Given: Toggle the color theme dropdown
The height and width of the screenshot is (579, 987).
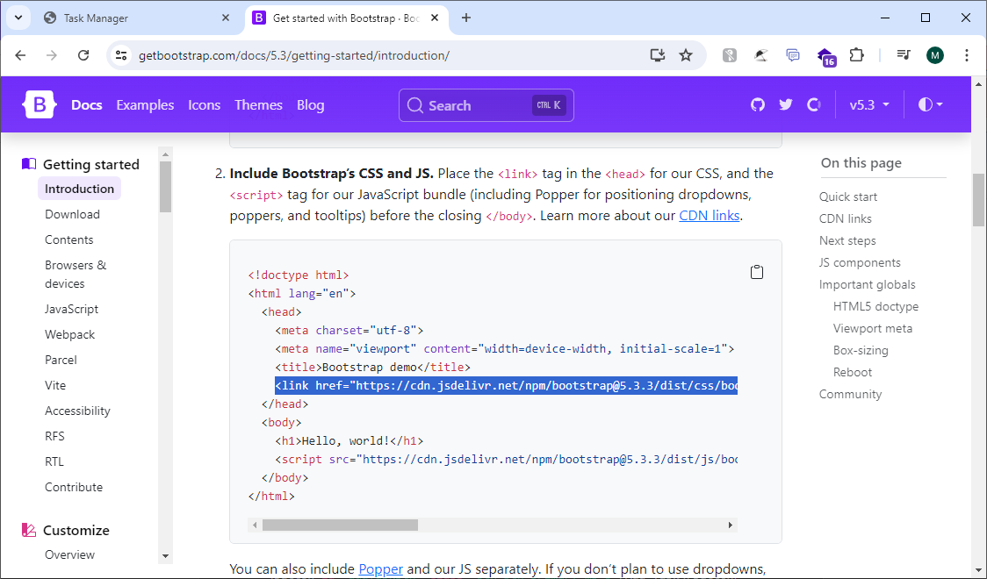Looking at the screenshot, I should pyautogui.click(x=930, y=105).
